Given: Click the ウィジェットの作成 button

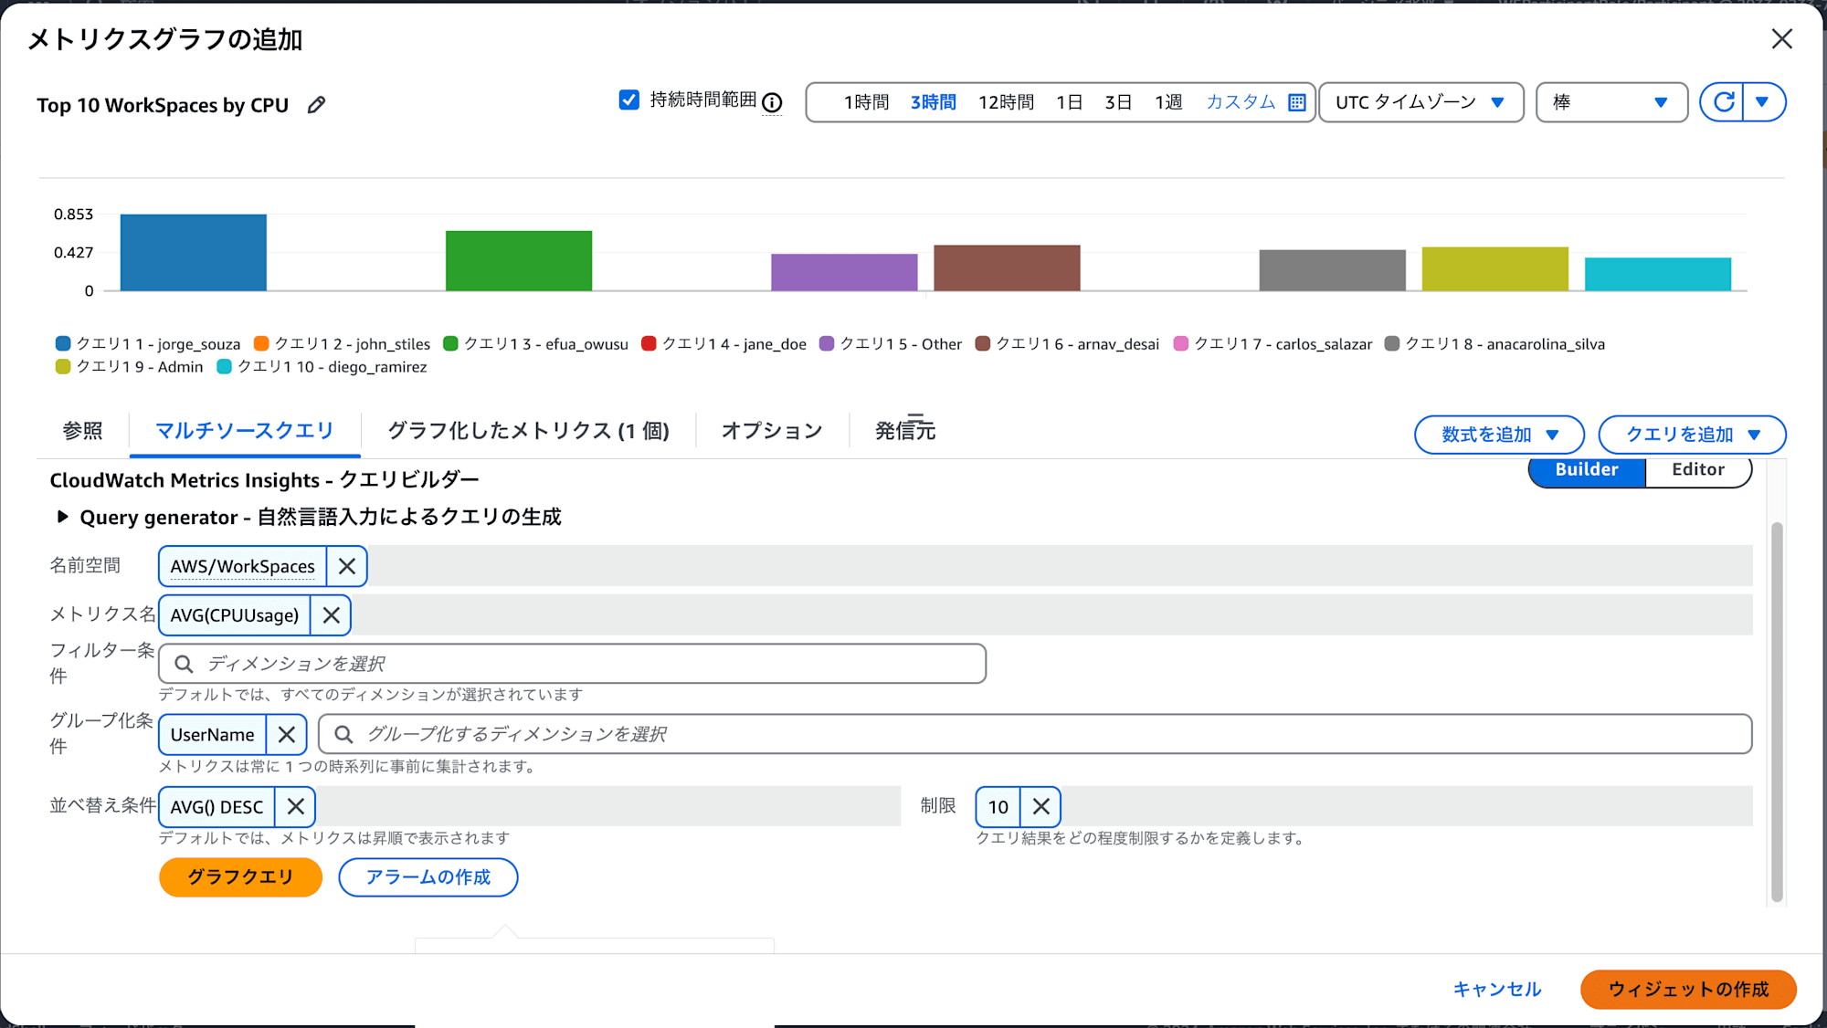Looking at the screenshot, I should 1688,990.
